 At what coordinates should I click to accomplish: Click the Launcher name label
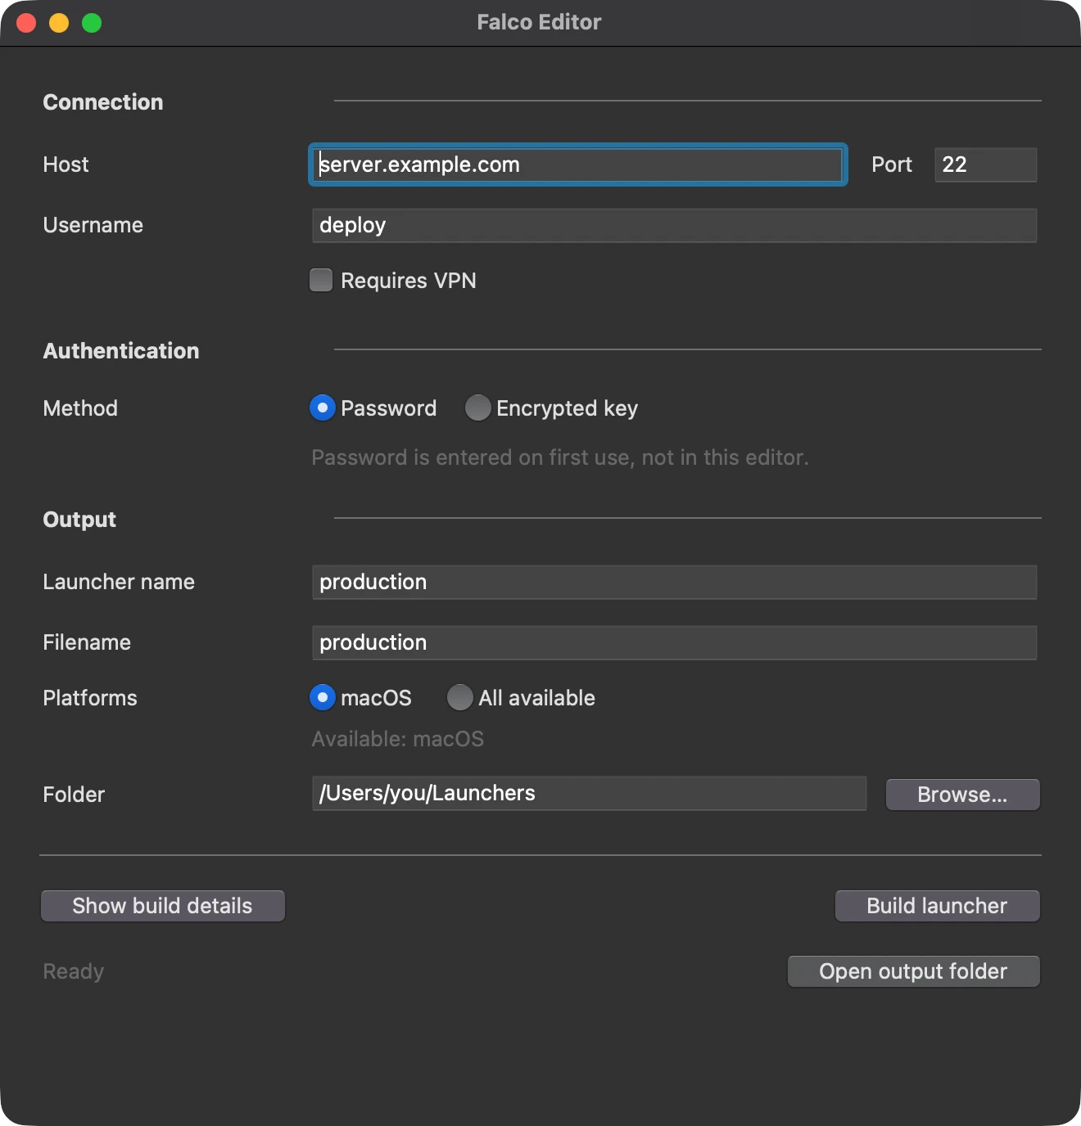[x=119, y=582]
